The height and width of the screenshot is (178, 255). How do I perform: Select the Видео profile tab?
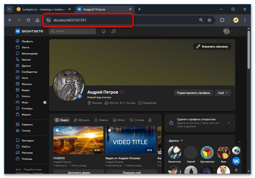click(x=62, y=120)
